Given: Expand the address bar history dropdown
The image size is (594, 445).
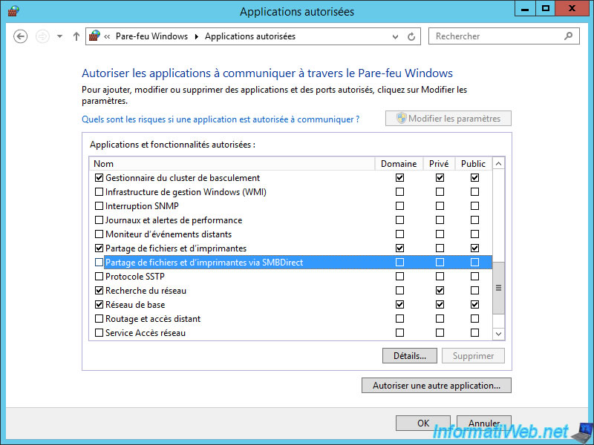Looking at the screenshot, I should click(x=395, y=36).
